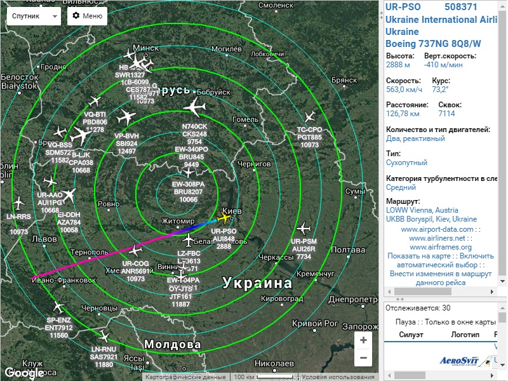508x381 pixels.
Task: Open the Меню settings menu
Action: tap(87, 16)
